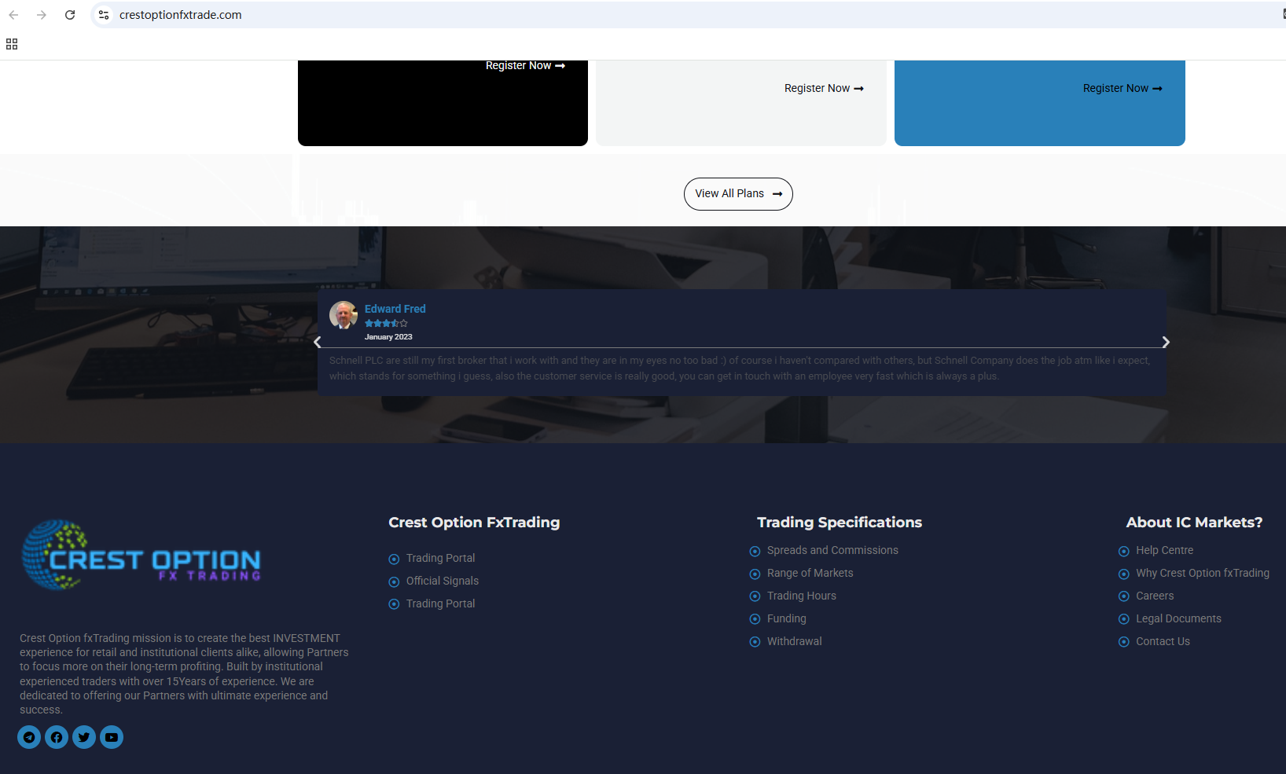This screenshot has width=1286, height=774.
Task: Click the bullet icon beside Funding
Action: (755, 619)
